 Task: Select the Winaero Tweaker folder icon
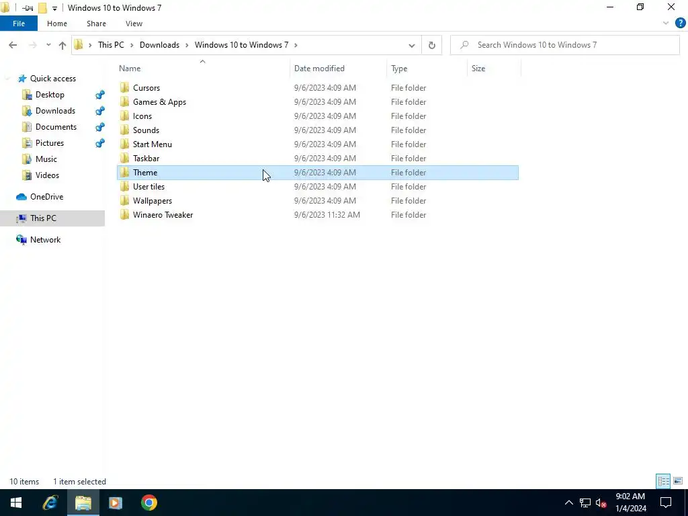tap(124, 214)
